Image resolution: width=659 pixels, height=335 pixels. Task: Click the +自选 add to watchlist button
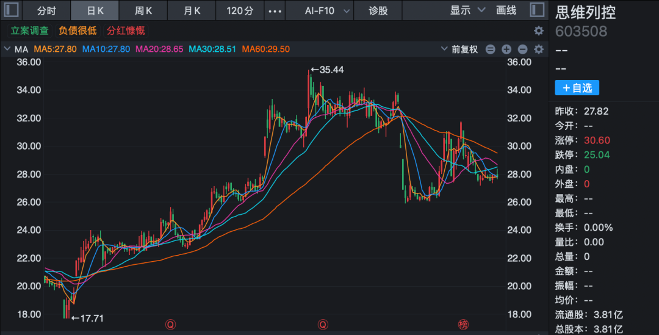[x=577, y=88]
